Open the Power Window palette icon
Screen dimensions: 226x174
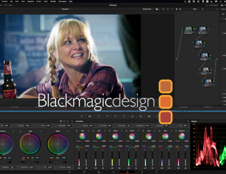coord(116,116)
